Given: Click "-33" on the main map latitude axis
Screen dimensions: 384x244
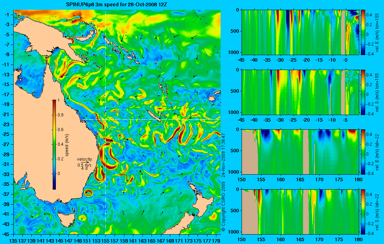Looking at the screenshot, I should tap(6, 174).
